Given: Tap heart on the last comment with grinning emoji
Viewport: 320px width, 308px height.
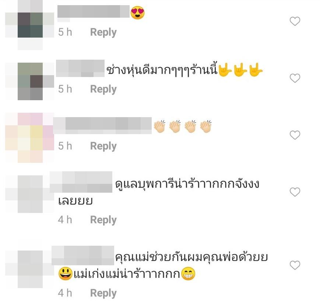Looking at the screenshot, I should (x=295, y=265).
